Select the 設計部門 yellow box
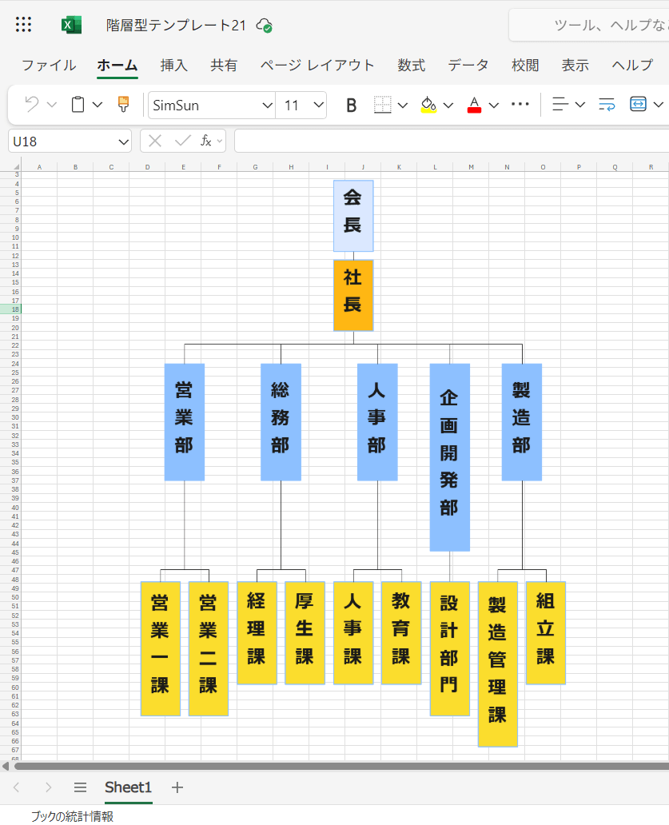Screen dimensions: 669x825 (450, 649)
